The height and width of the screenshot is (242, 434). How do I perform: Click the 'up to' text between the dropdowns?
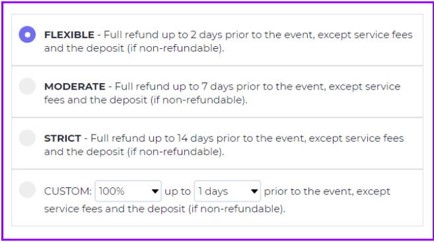click(178, 191)
